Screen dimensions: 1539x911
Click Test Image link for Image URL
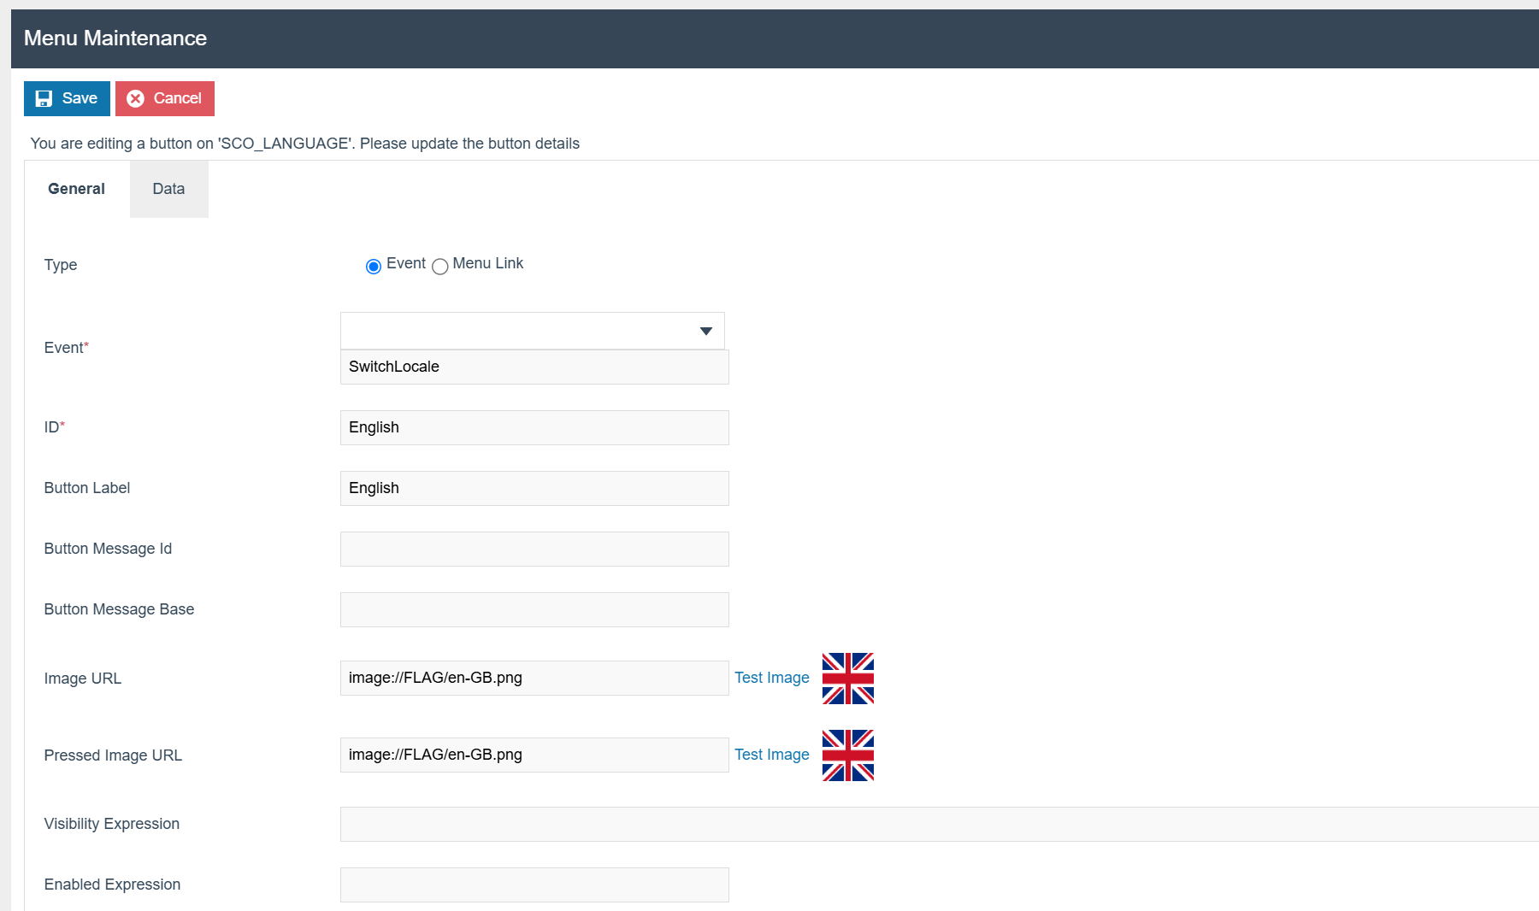[771, 678]
